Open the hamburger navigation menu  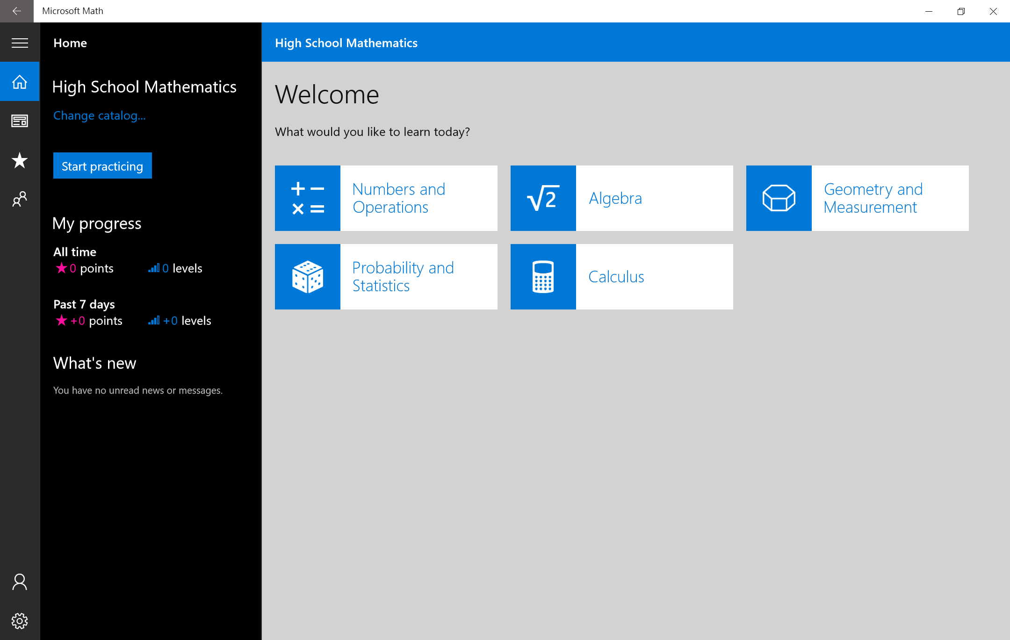(x=20, y=43)
